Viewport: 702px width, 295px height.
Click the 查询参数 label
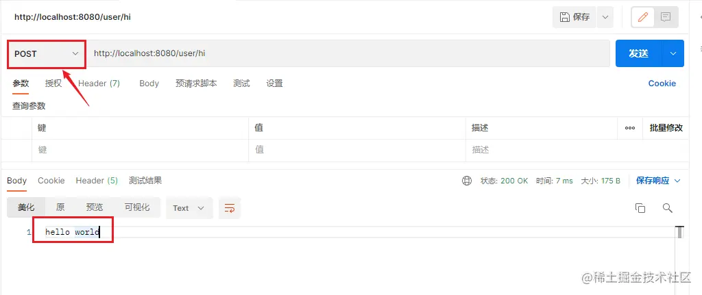pos(29,106)
